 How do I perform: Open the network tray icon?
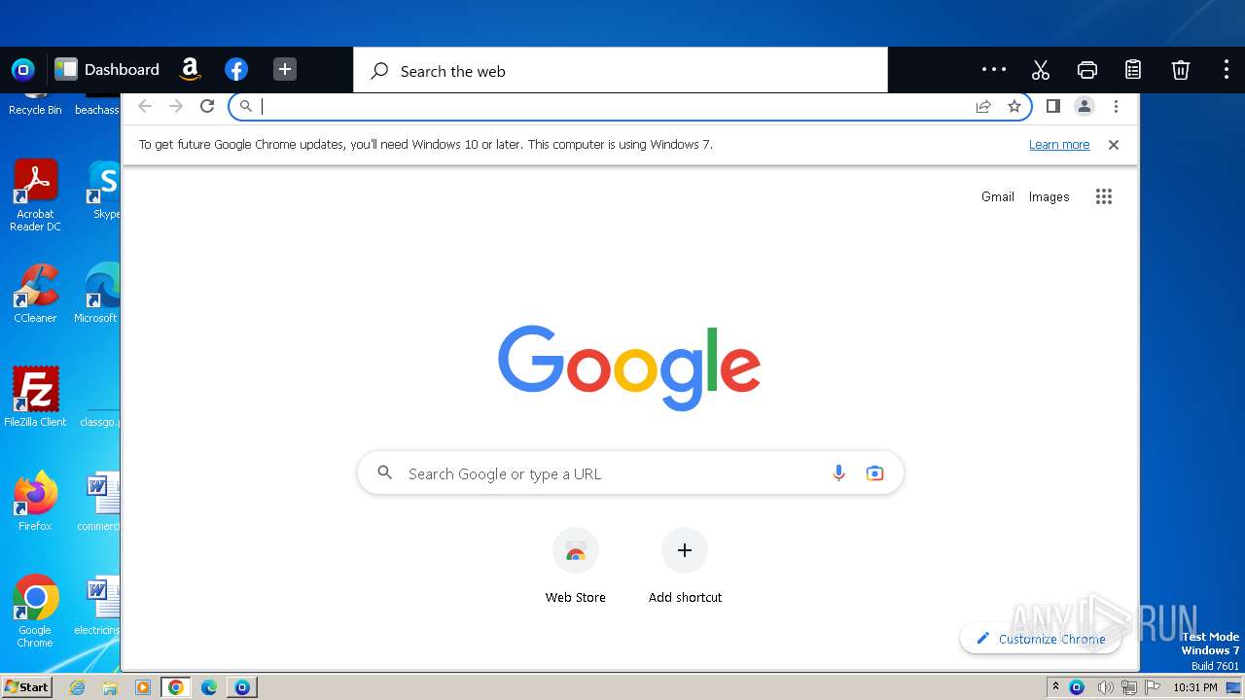click(x=1129, y=687)
